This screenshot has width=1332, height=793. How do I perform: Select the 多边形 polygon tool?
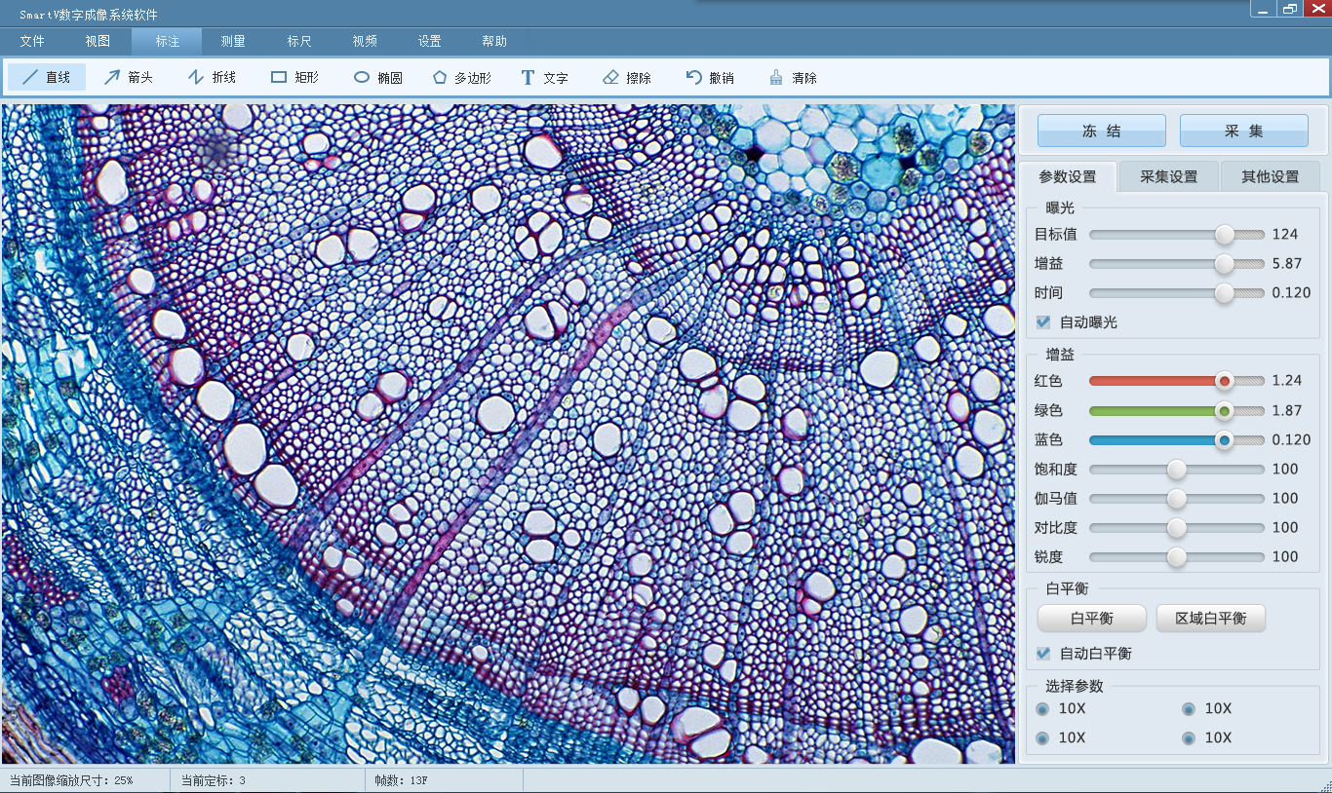(x=461, y=77)
